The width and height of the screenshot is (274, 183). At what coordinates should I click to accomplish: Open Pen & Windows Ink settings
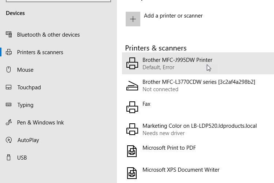tap(40, 123)
